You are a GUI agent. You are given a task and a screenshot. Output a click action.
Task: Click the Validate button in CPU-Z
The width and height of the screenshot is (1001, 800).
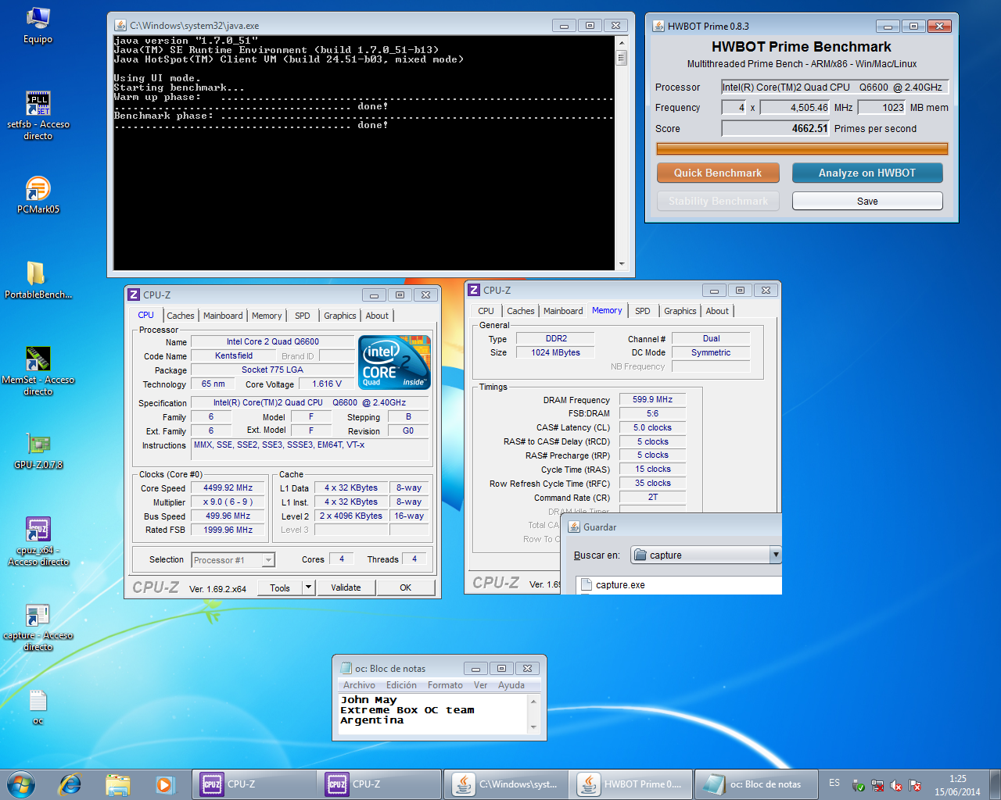[346, 587]
